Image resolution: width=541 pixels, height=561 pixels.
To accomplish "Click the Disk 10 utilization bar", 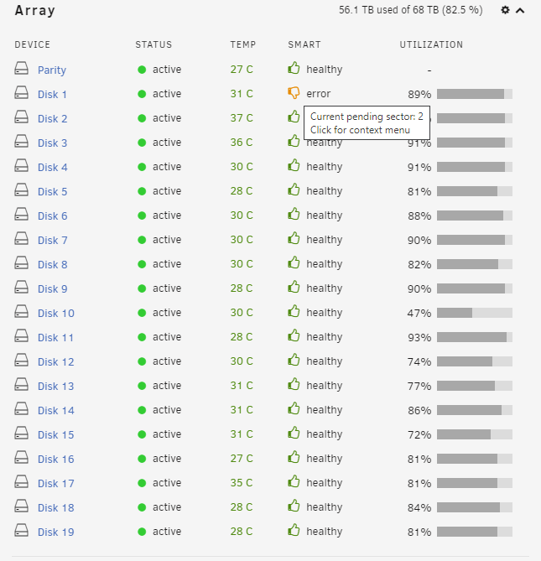I will click(x=475, y=313).
